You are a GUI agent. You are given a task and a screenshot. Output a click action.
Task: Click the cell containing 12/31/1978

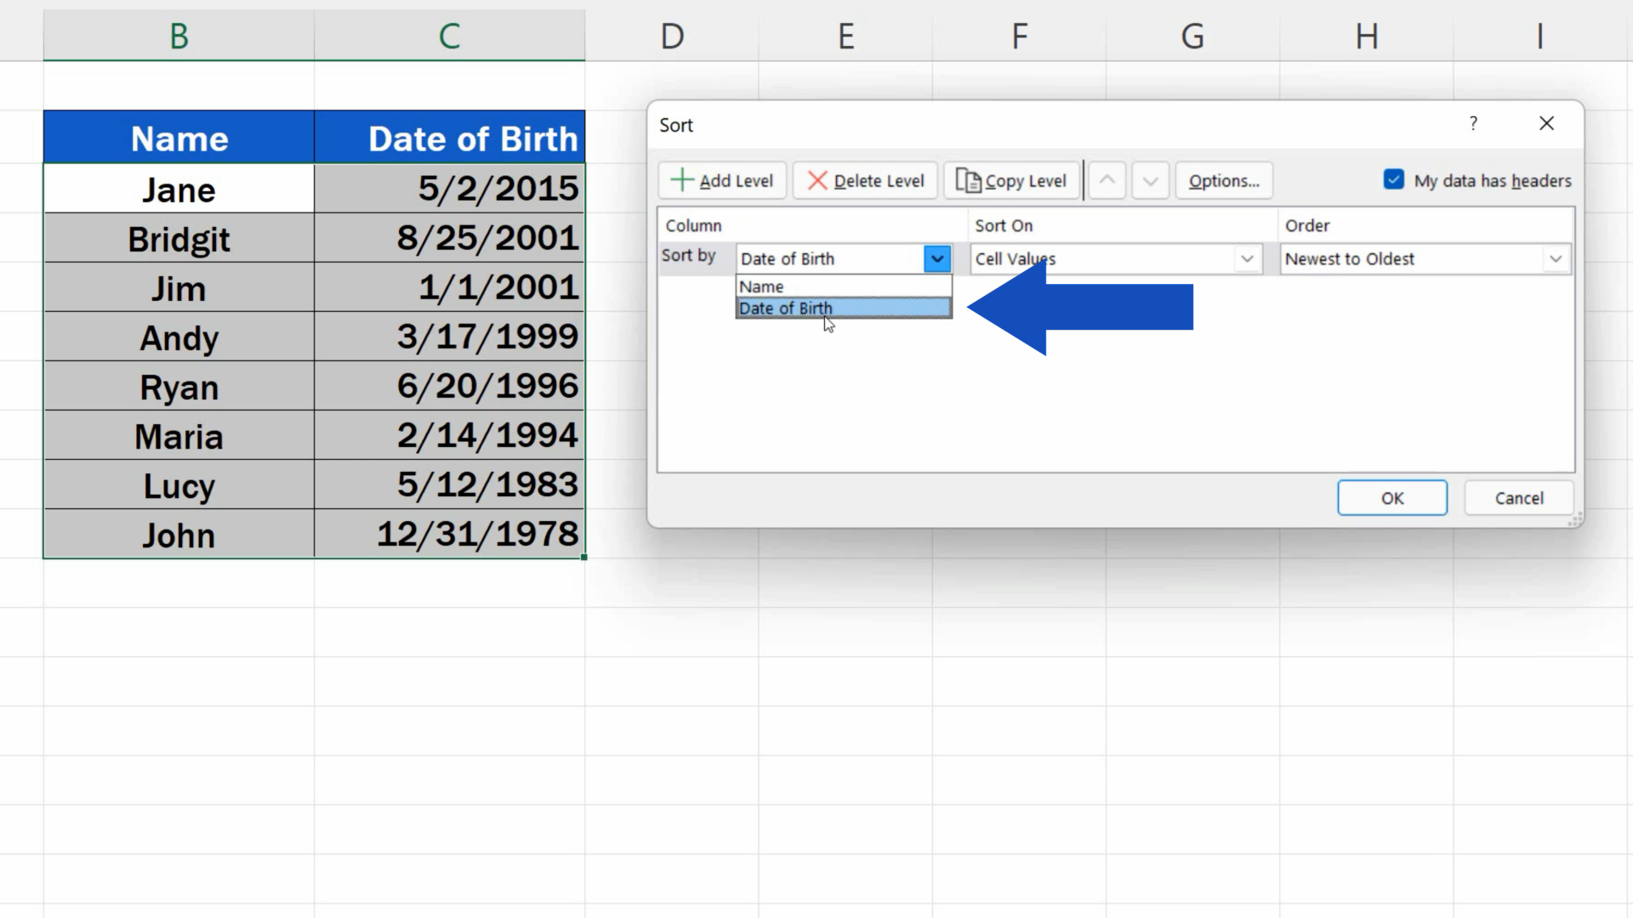(x=449, y=535)
